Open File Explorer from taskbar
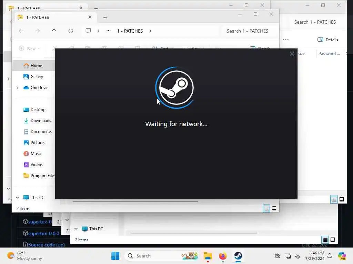The image size is (353, 264). coord(208,256)
